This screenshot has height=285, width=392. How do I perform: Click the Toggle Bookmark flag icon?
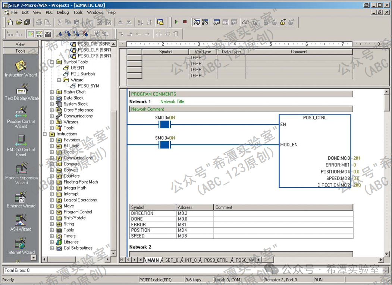[x=59, y=34]
